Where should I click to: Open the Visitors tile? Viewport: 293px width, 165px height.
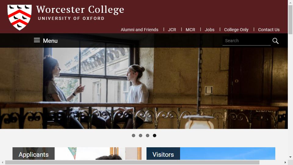click(211, 154)
